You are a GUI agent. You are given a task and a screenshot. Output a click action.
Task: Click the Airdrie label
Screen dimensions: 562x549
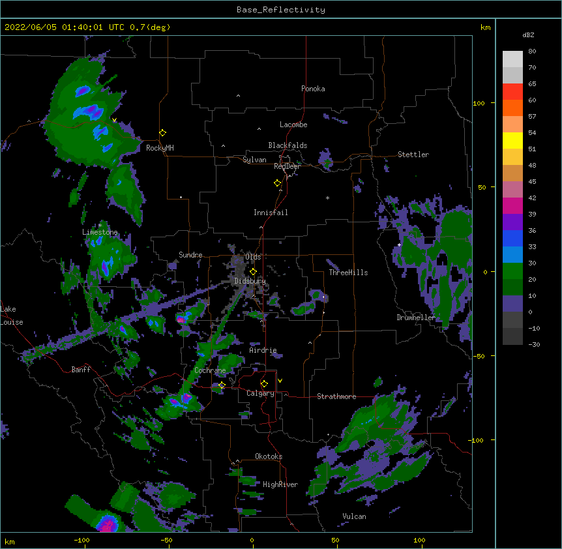pyautogui.click(x=263, y=350)
